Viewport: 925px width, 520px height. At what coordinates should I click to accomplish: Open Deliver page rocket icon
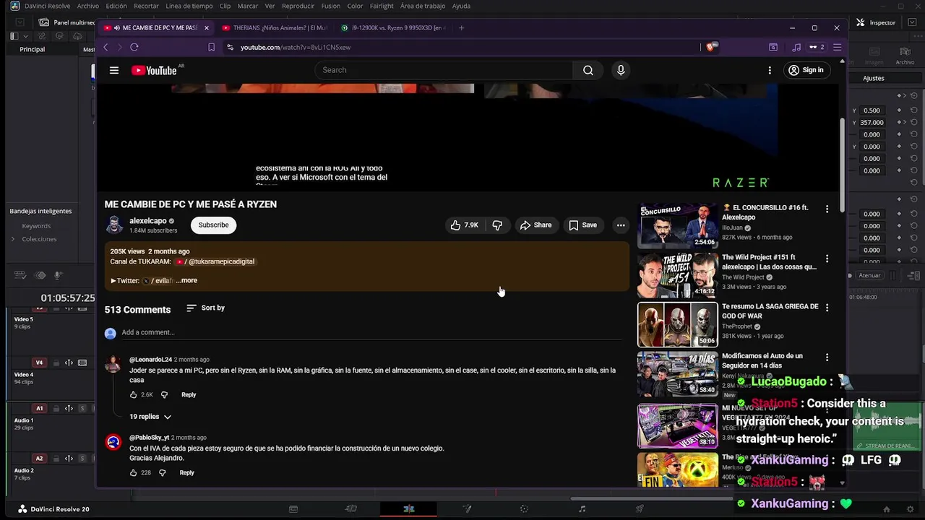(x=640, y=509)
